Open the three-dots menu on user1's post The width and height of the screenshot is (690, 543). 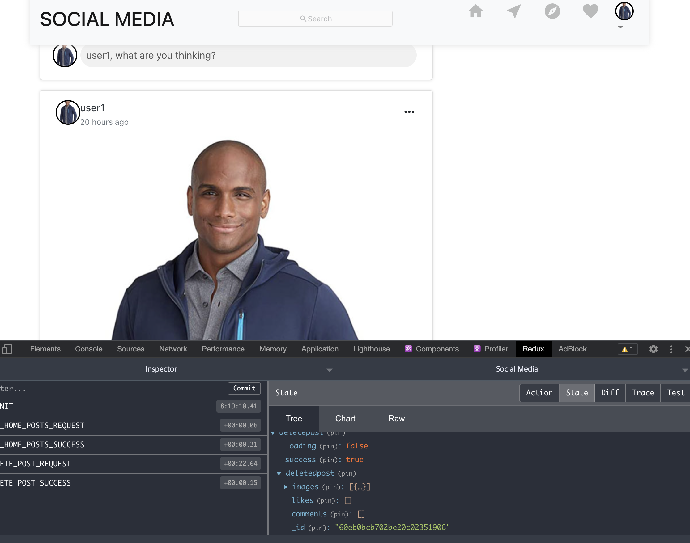[409, 112]
